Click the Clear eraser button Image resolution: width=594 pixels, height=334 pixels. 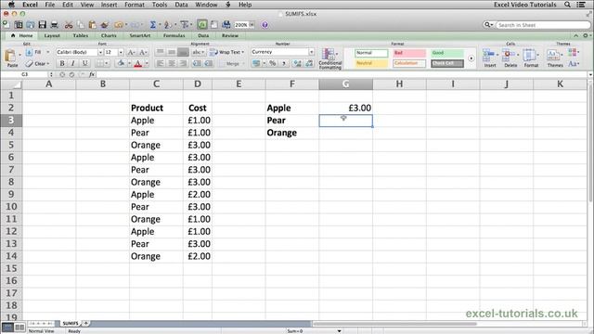click(36, 64)
